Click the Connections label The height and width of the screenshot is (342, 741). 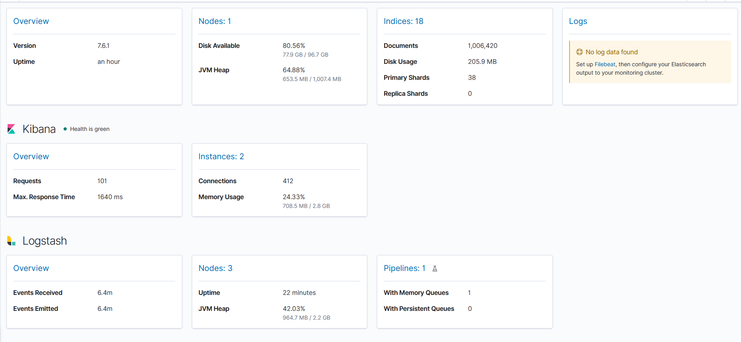[x=217, y=181]
